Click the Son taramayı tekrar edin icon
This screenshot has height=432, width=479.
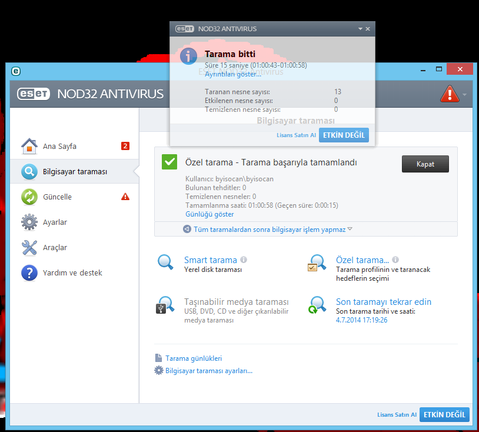[317, 305]
